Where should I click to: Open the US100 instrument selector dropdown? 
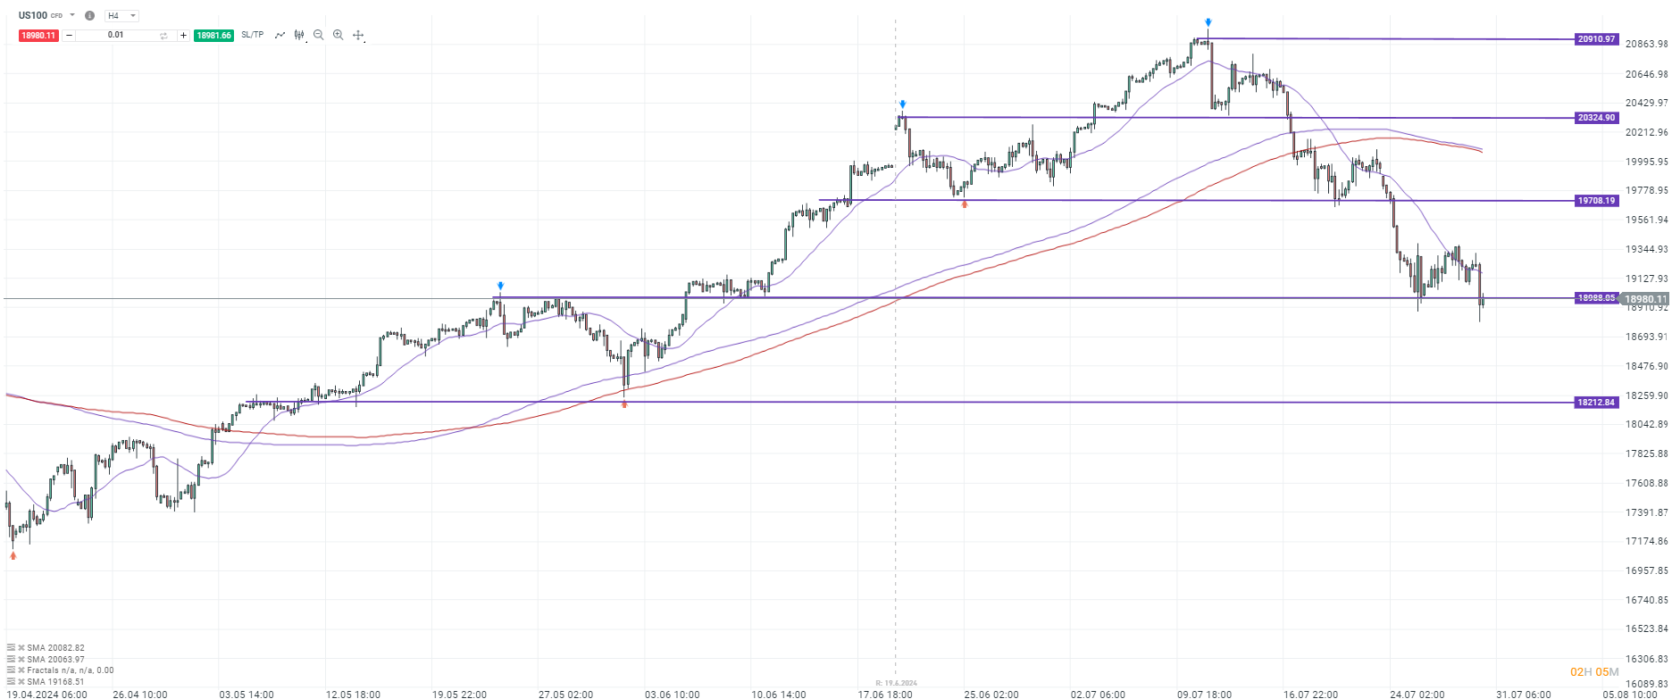[72, 15]
